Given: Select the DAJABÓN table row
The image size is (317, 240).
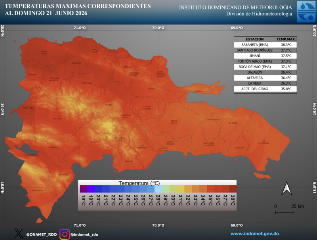Looking at the screenshot, I should point(265,72).
